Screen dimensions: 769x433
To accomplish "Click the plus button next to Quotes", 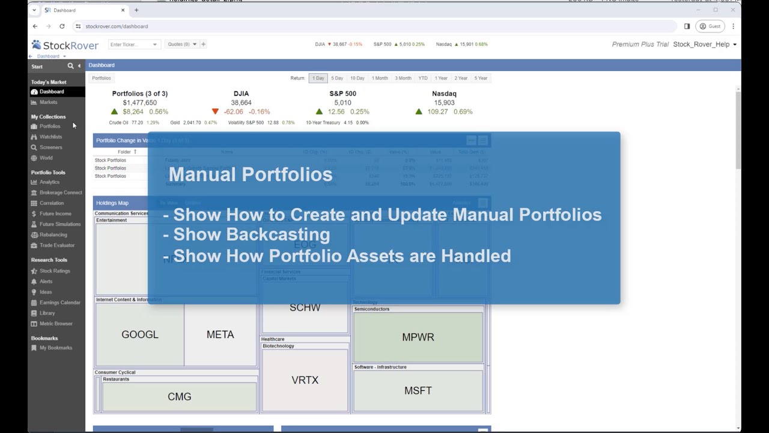I will [x=203, y=44].
